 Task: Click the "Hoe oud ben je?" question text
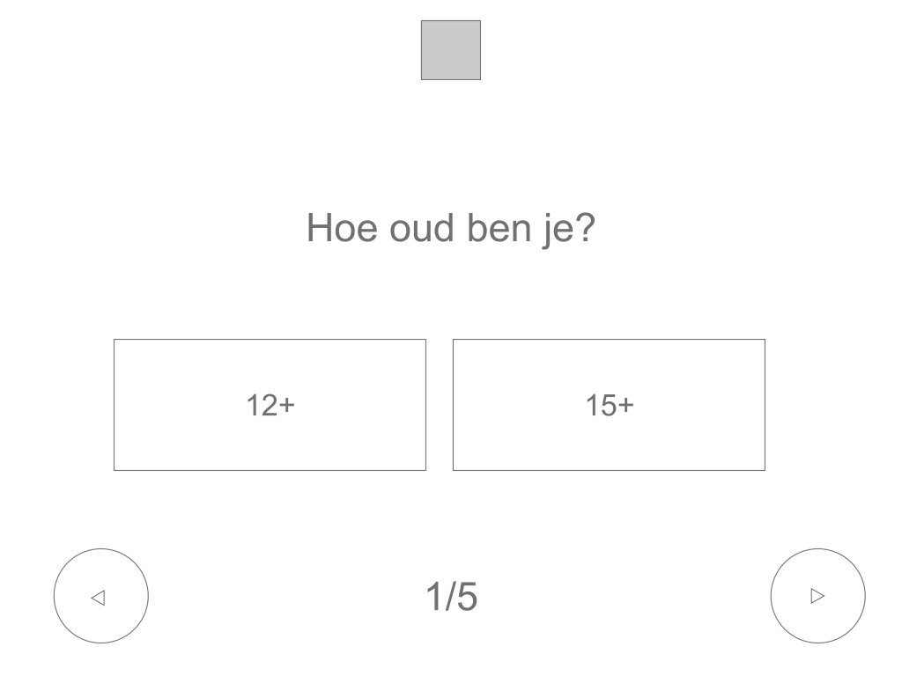(451, 228)
